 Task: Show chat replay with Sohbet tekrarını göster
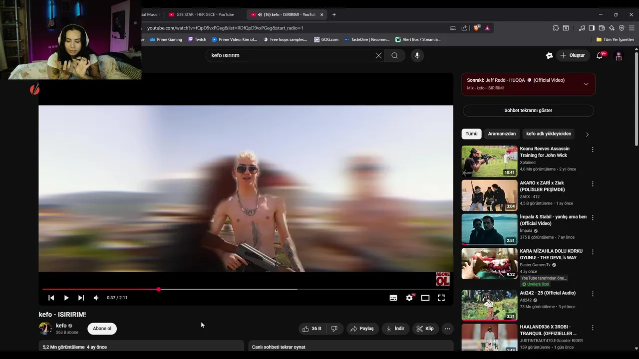click(528, 110)
